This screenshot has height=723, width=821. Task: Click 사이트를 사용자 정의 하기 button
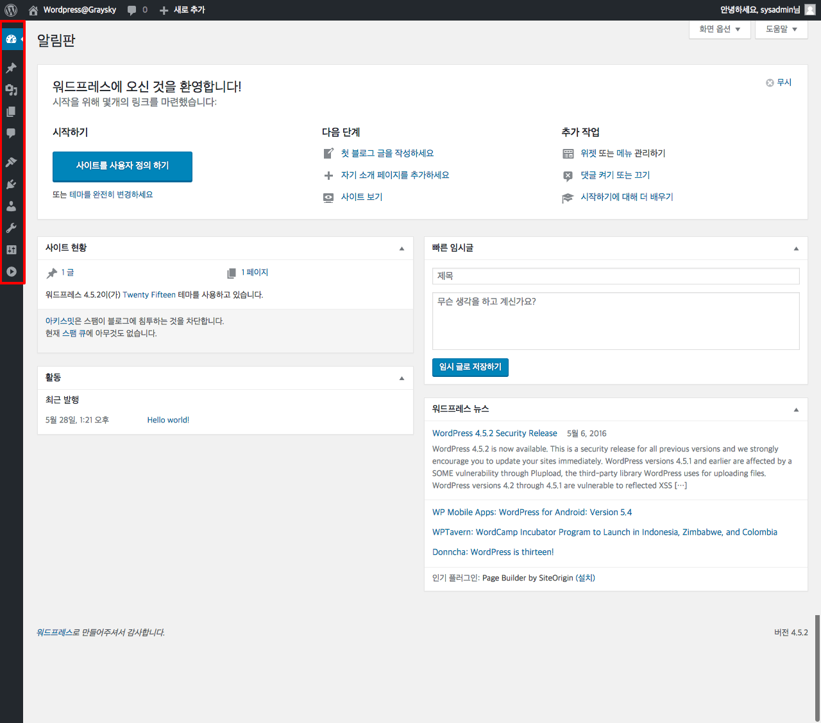pos(123,166)
